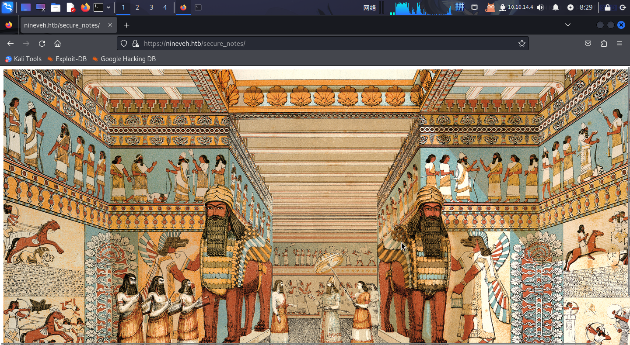
Task: Open a new browser tab
Action: click(127, 25)
